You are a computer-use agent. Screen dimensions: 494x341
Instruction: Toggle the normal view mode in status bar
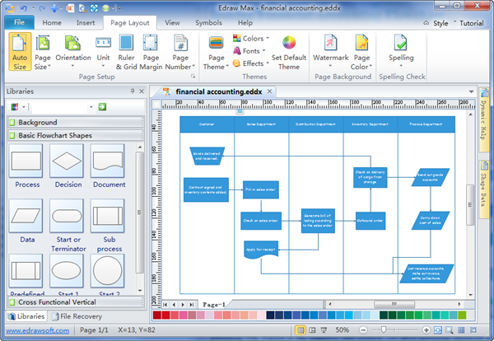[301, 330]
